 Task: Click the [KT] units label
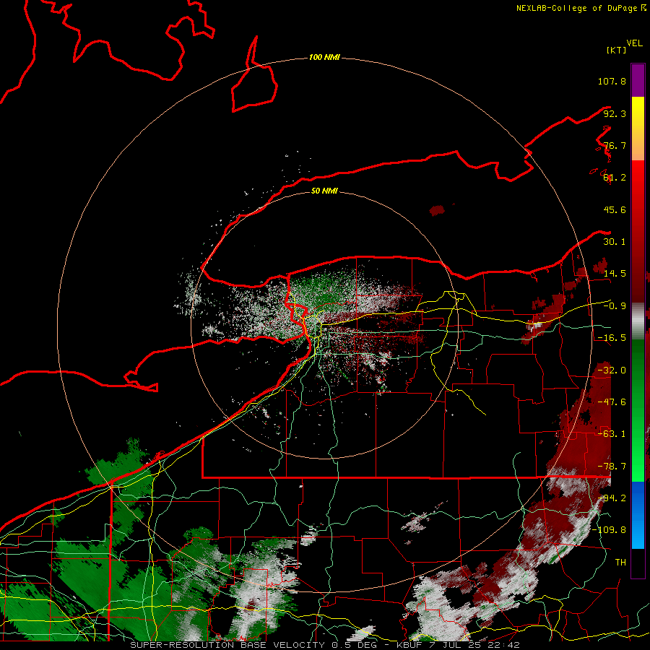pyautogui.click(x=617, y=50)
